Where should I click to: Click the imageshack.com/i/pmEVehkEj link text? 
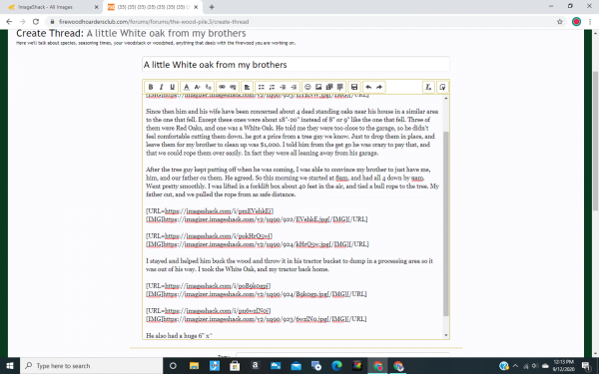(x=219, y=211)
